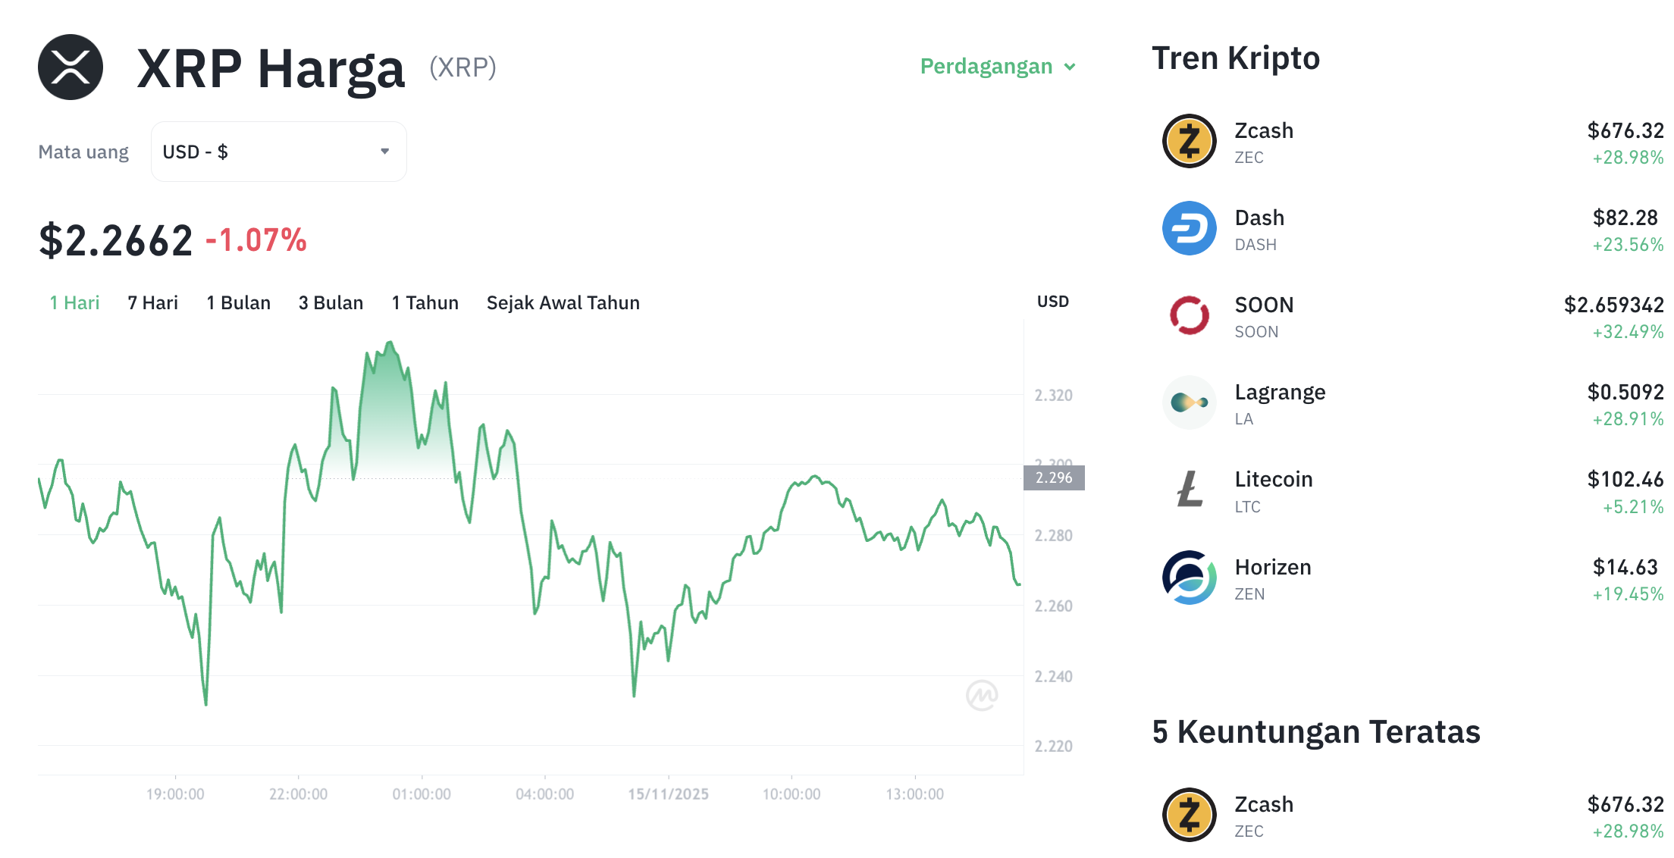Select the Zcash coin icon
The height and width of the screenshot is (858, 1674).
point(1189,141)
